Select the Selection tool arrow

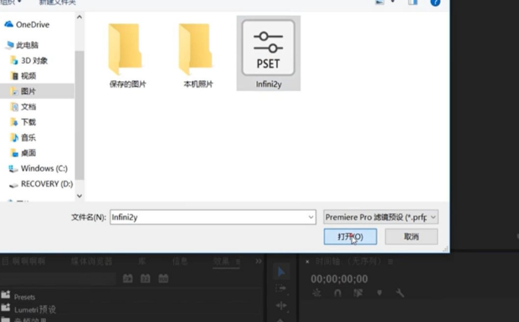pyautogui.click(x=281, y=272)
